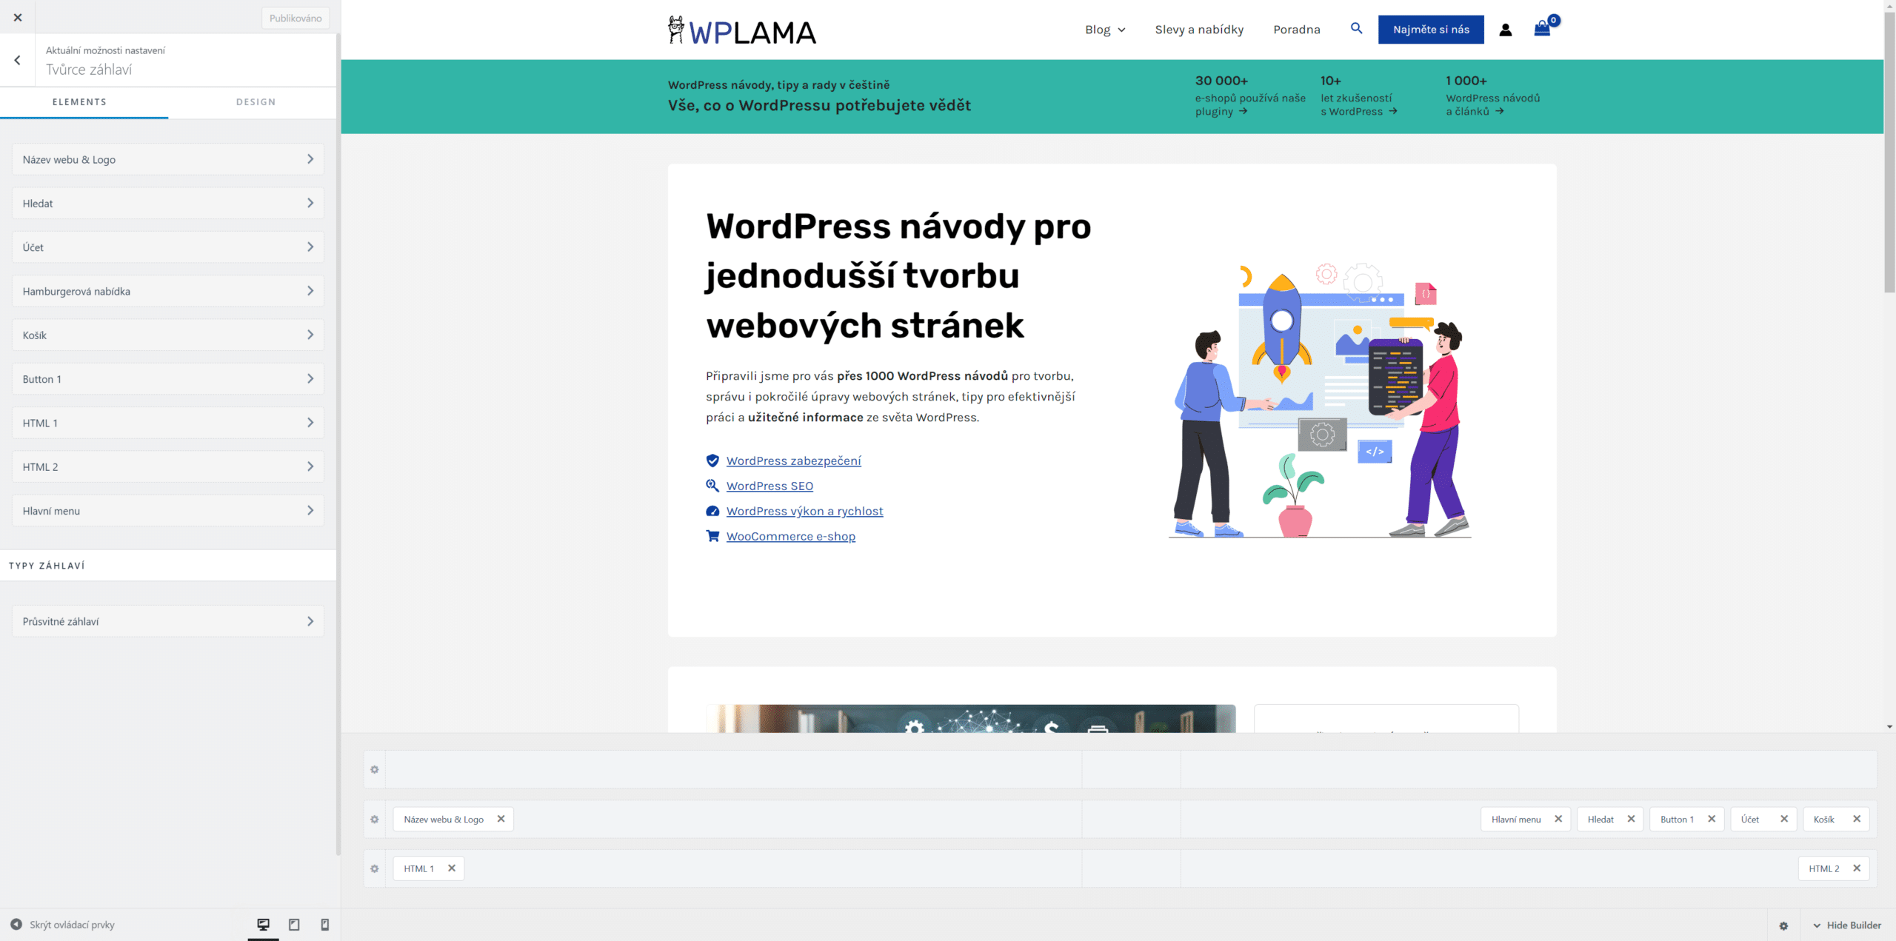Remove the HTML 2 builder item
1896x941 pixels.
click(x=1857, y=868)
